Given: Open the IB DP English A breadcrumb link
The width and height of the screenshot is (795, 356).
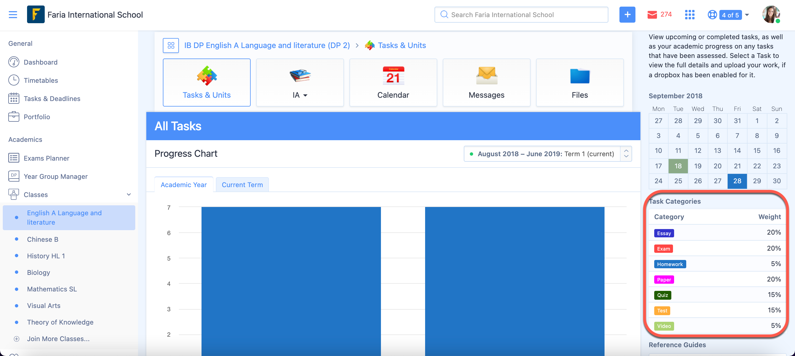Looking at the screenshot, I should click(267, 45).
